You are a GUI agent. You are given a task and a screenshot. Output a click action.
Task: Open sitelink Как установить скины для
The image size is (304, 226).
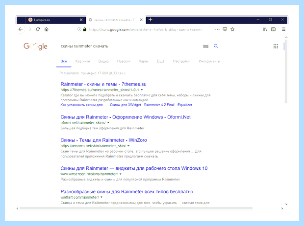(83, 105)
